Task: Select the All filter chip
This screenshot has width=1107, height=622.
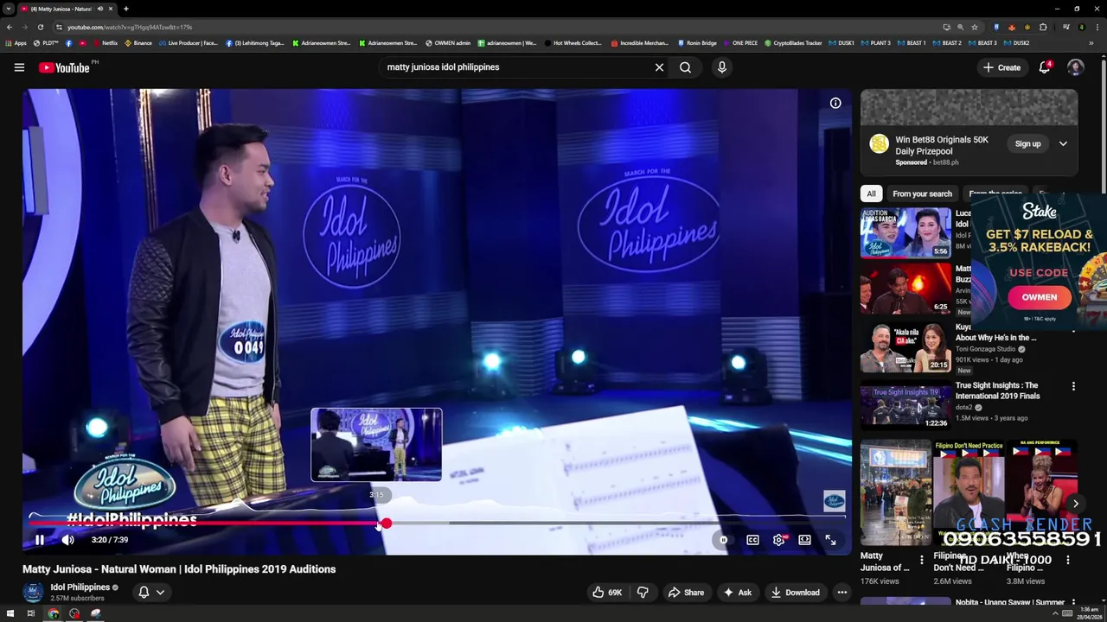Action: pos(871,194)
